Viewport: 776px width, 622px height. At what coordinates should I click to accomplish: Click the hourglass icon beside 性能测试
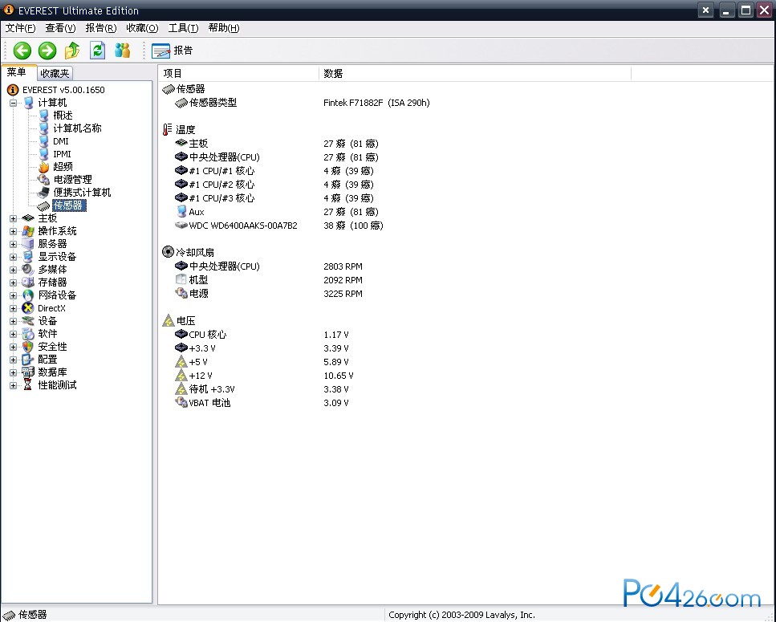[28, 385]
